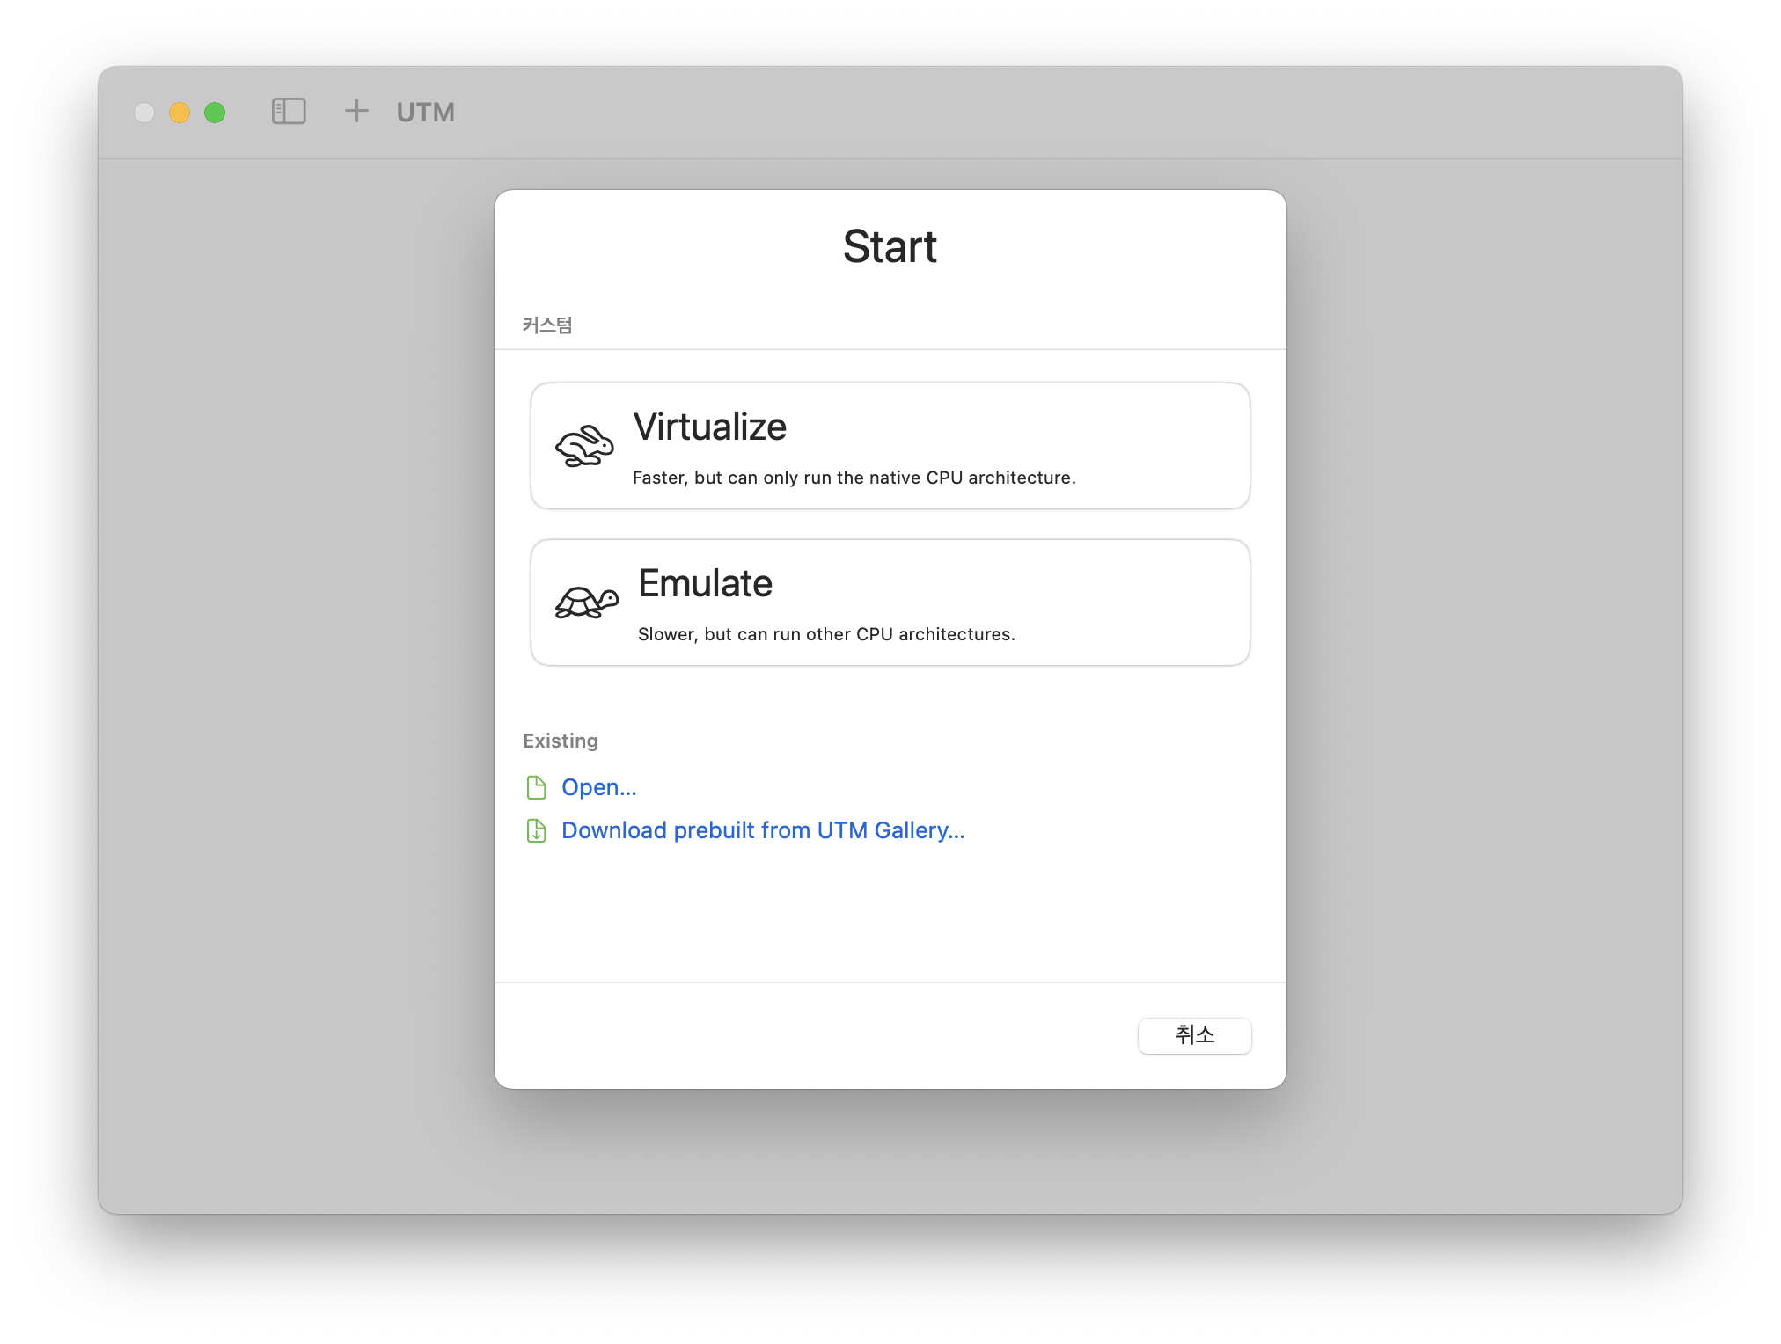Click the plus new VM icon
The image size is (1781, 1344).
point(356,111)
